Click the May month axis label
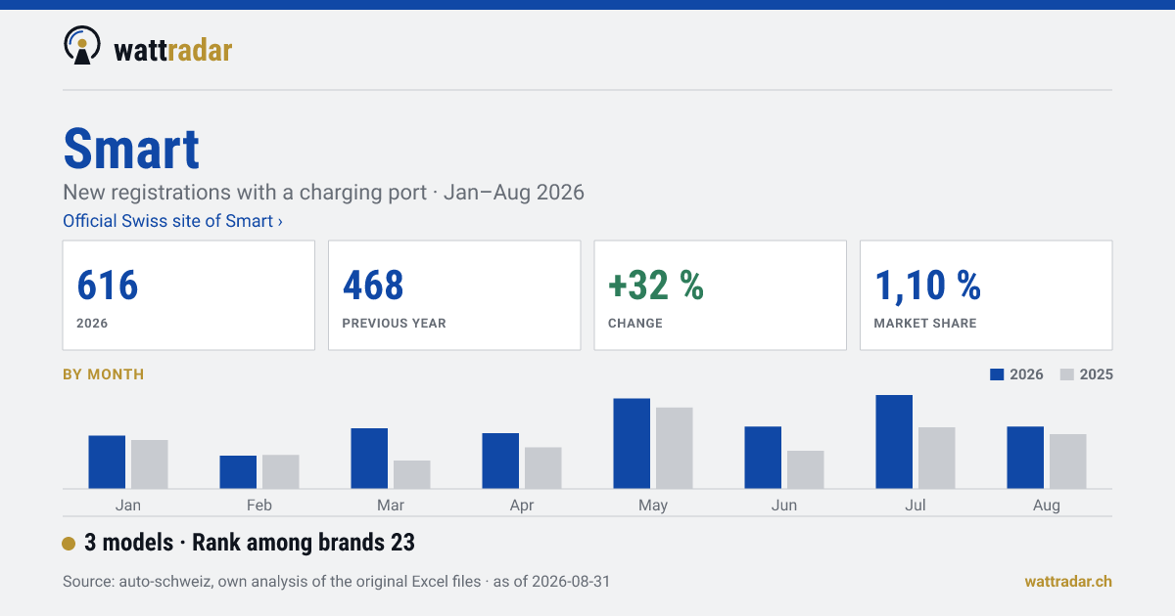Screen dimensions: 1175x616 pyautogui.click(x=653, y=506)
